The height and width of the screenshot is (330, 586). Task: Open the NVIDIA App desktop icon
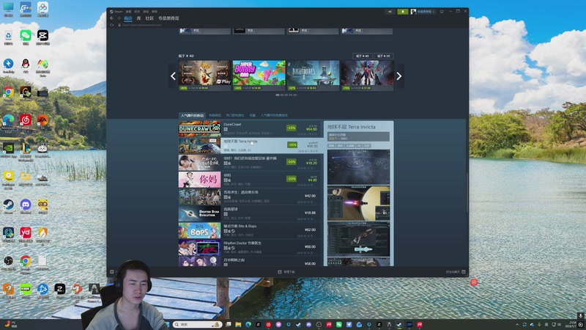(8, 150)
